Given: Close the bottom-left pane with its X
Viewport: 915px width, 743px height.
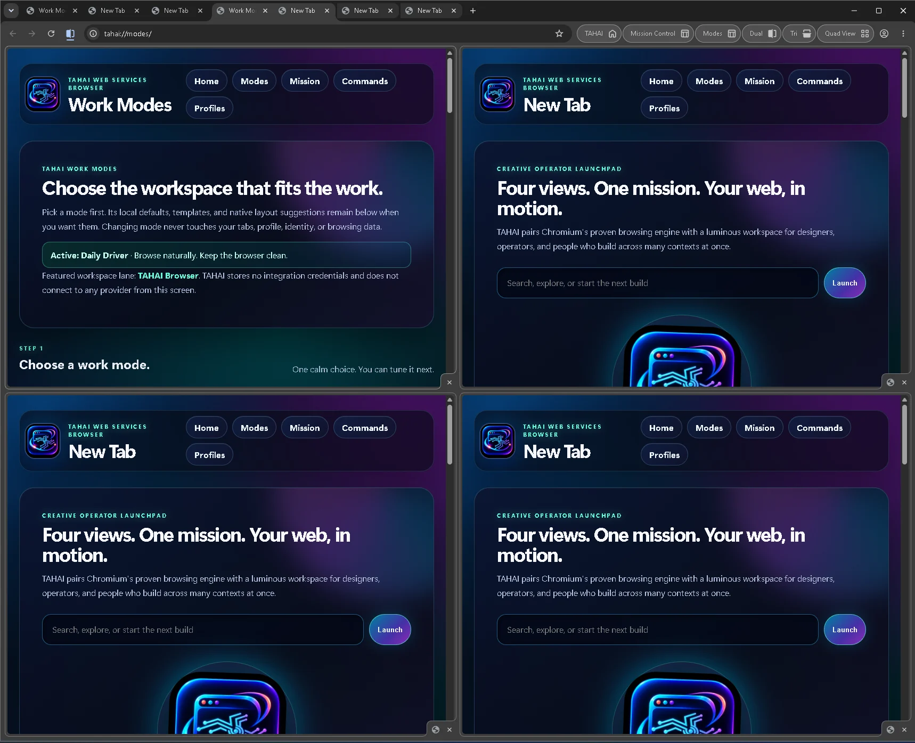Looking at the screenshot, I should coord(450,730).
